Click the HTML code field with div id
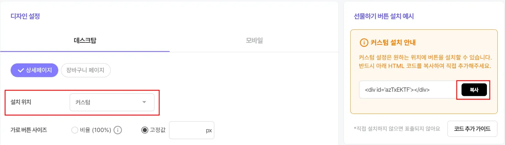The image size is (505, 145). pos(408,90)
